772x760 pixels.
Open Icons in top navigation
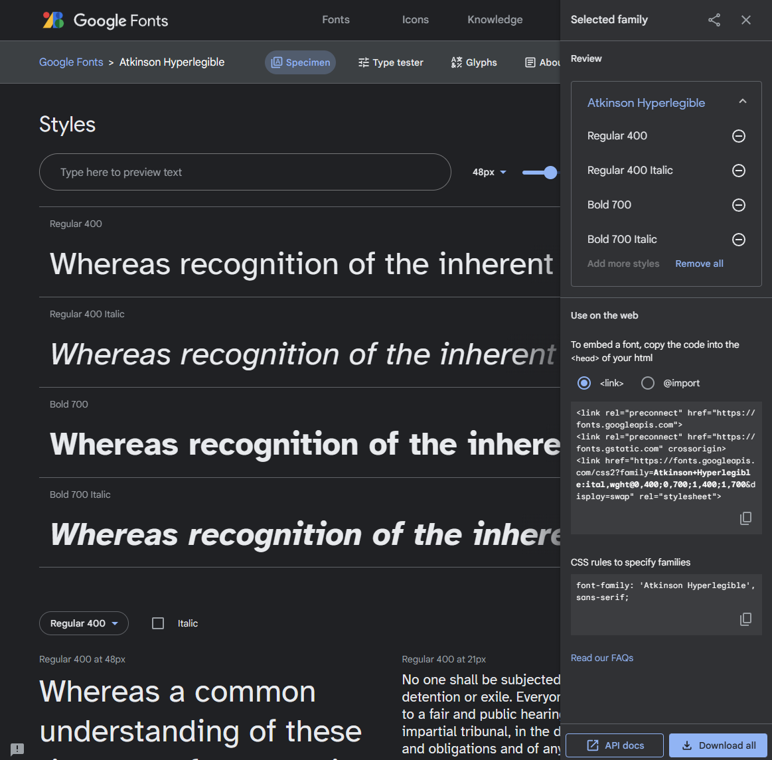415,20
